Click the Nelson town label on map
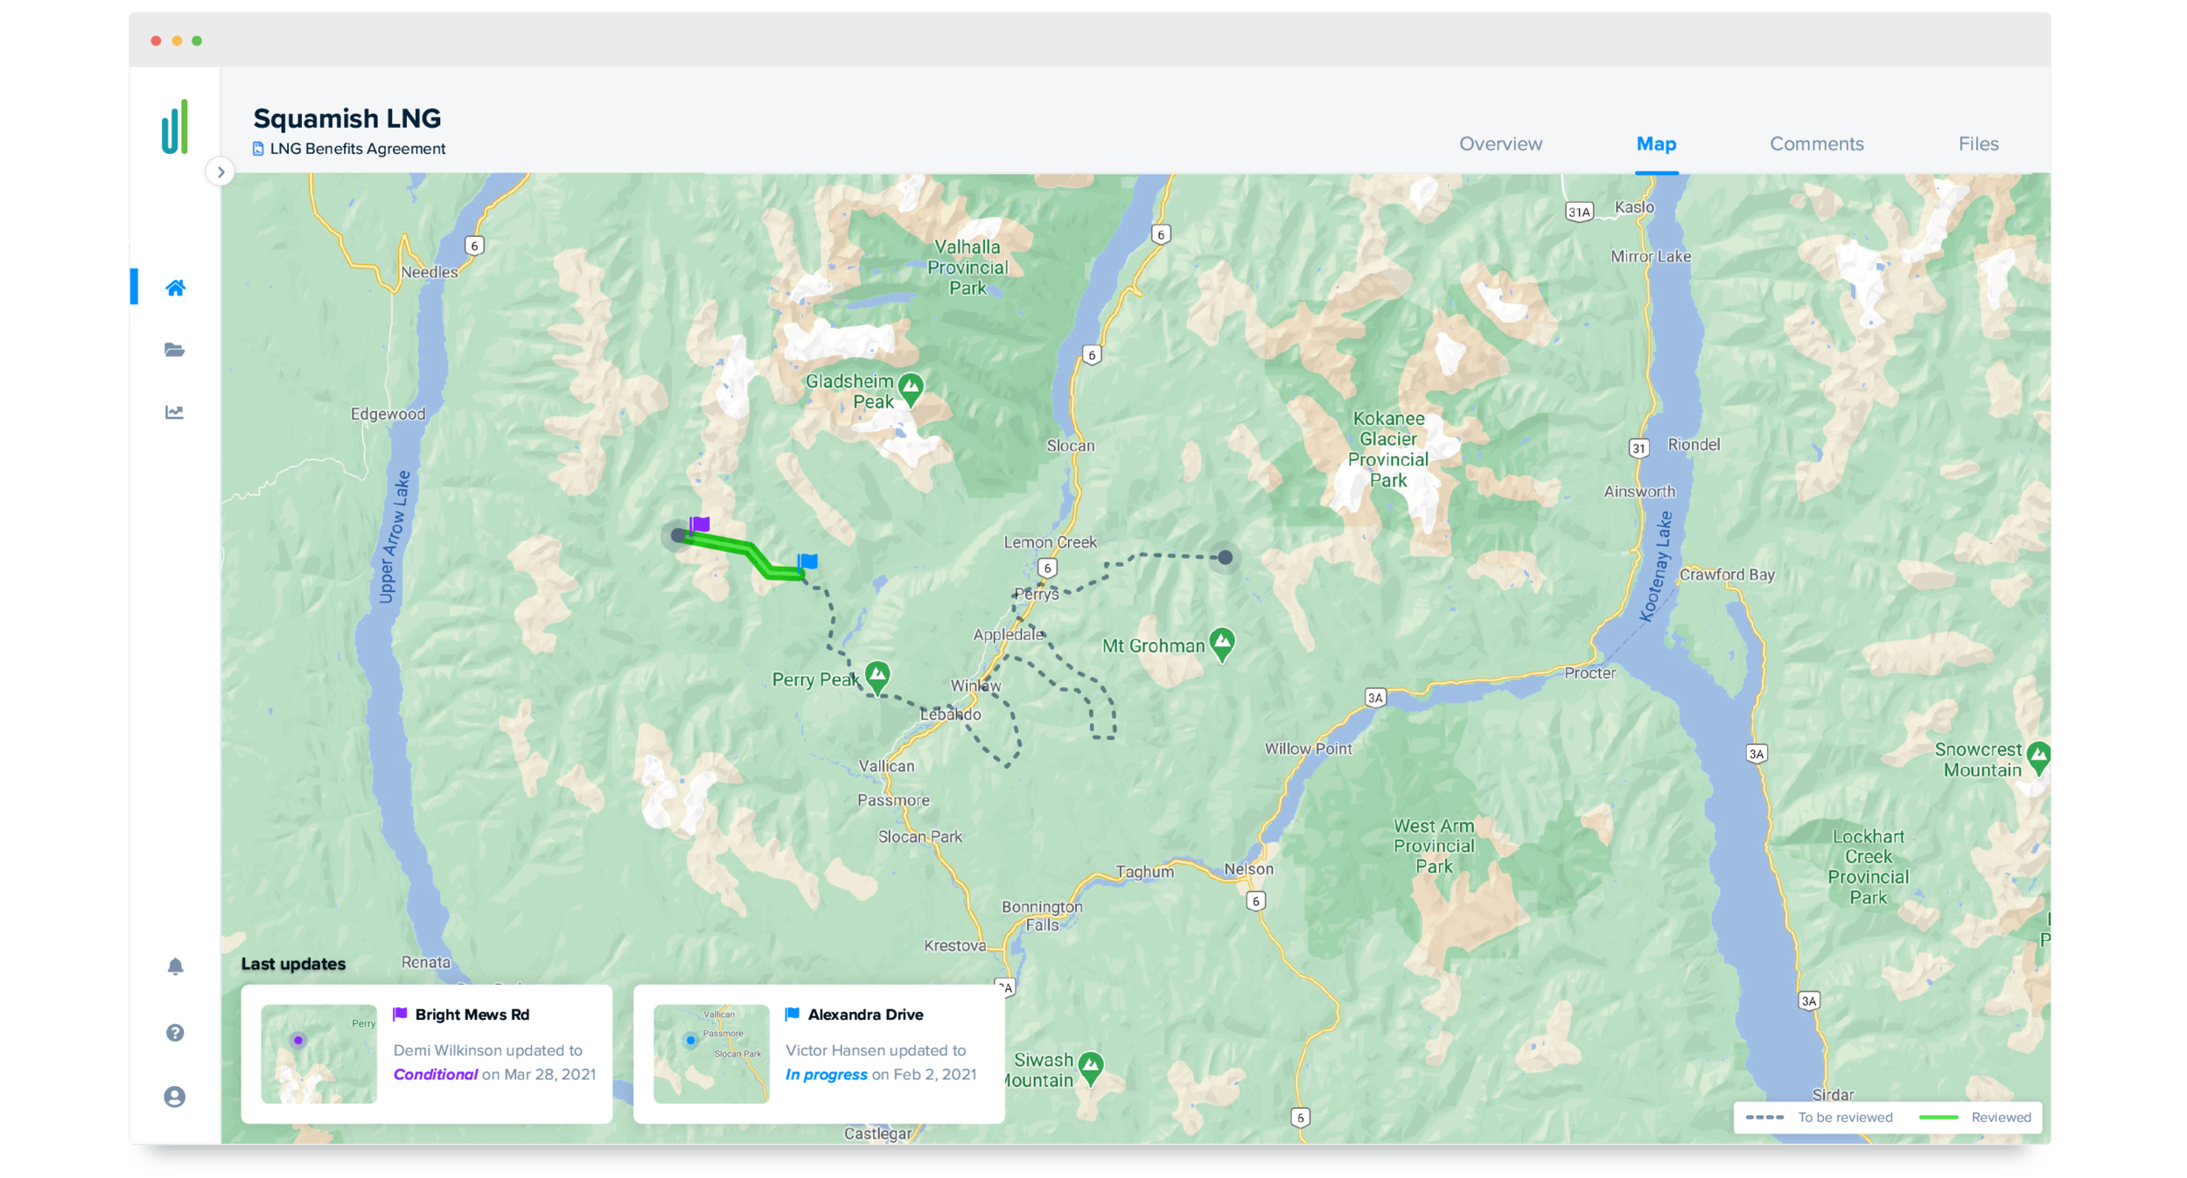 1248,868
